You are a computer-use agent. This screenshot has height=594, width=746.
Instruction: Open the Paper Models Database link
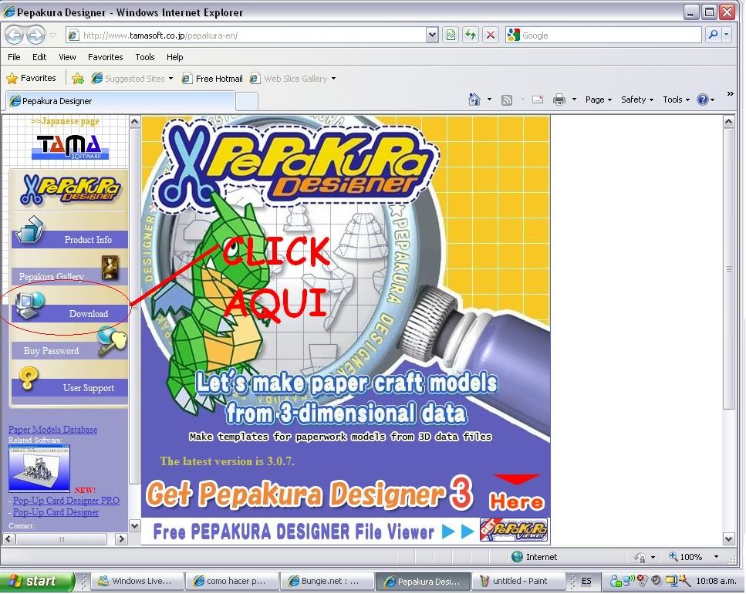click(x=52, y=430)
